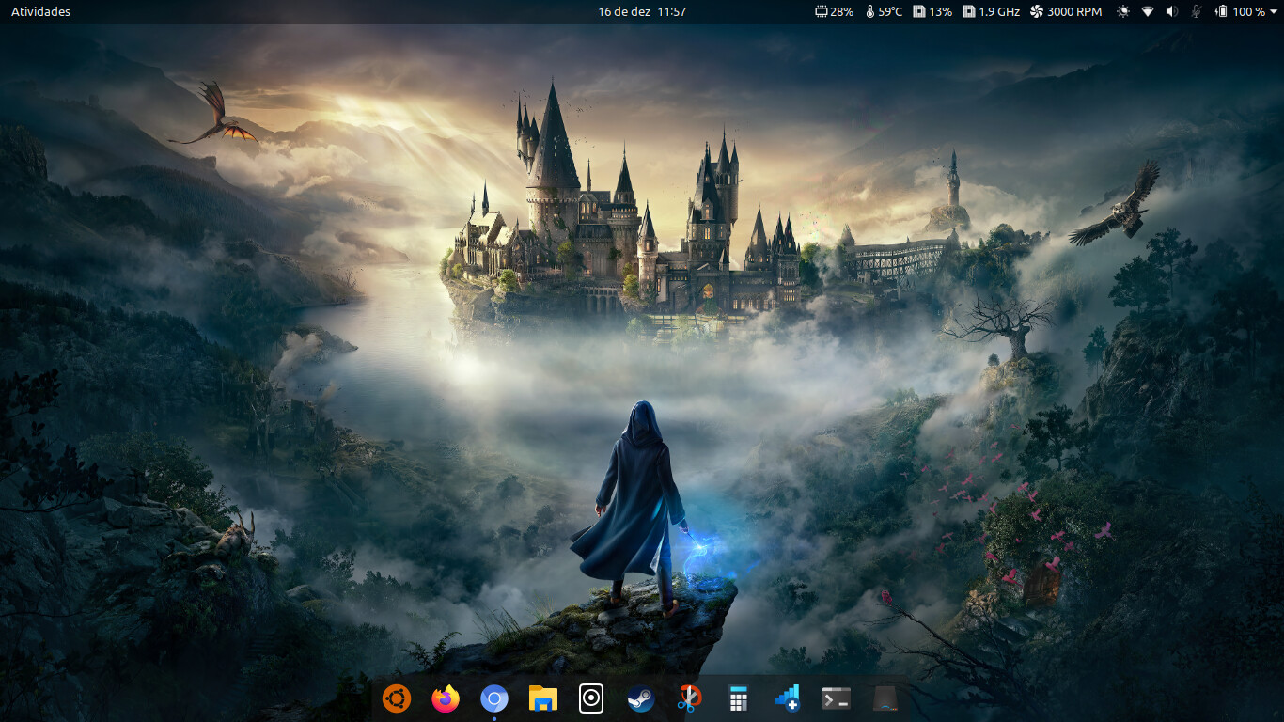Open Firefox from the dock
Screen dimensions: 1284x722
point(446,698)
